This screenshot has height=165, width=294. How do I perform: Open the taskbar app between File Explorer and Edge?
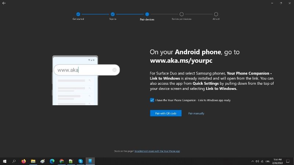pos(43,161)
